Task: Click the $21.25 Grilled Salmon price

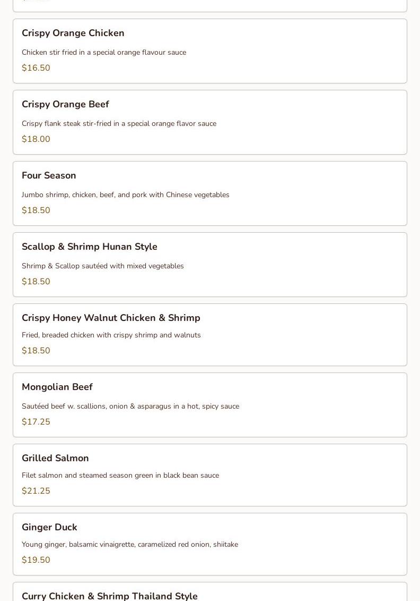Action: 36,490
